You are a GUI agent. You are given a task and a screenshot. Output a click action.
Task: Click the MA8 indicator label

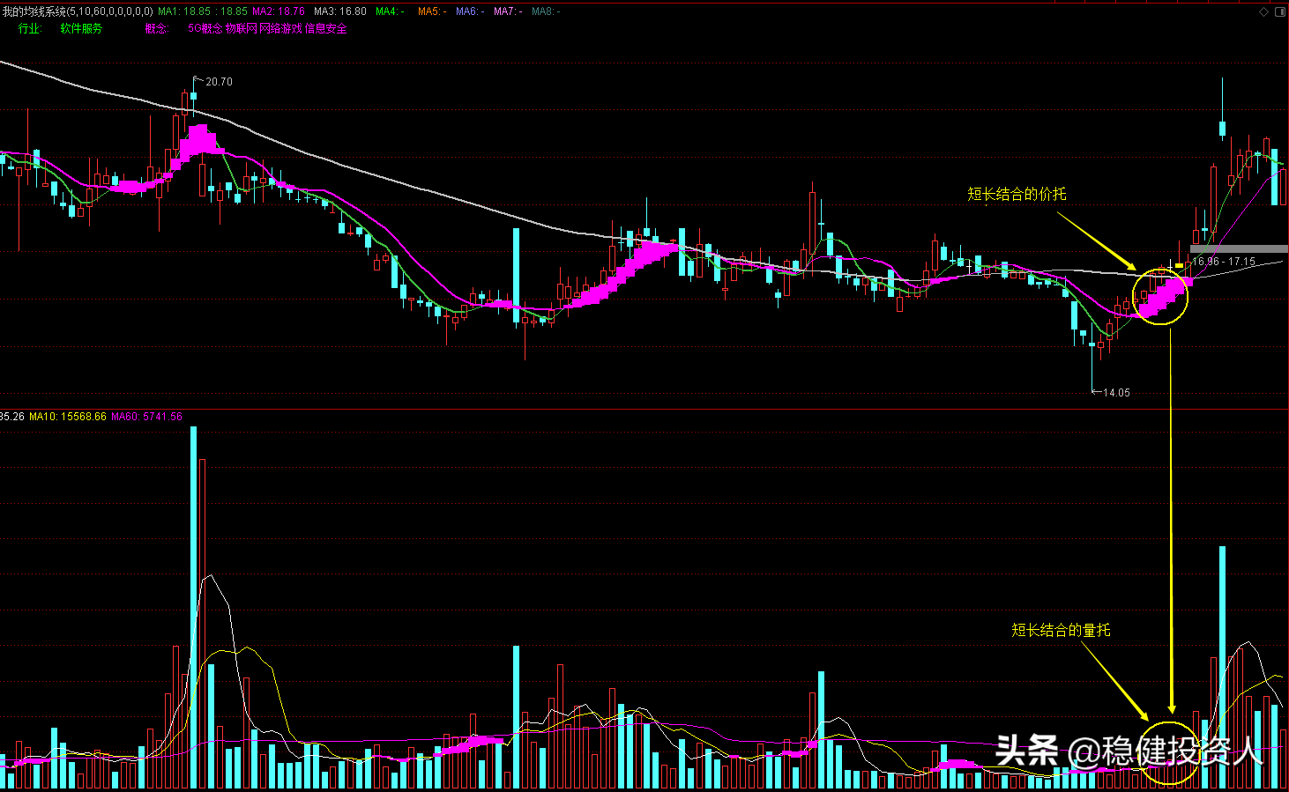546,11
